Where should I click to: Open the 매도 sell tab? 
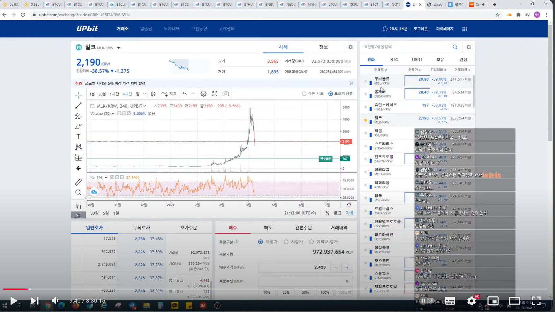coord(268,228)
